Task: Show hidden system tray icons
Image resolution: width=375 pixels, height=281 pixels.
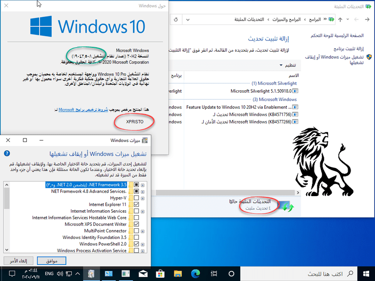Action: [x=78, y=274]
